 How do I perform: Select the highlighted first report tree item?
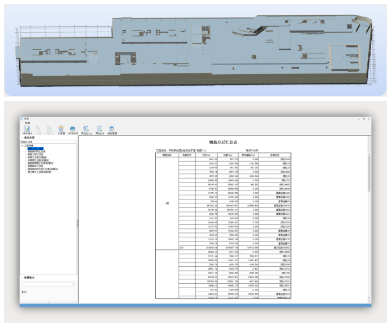(x=36, y=149)
